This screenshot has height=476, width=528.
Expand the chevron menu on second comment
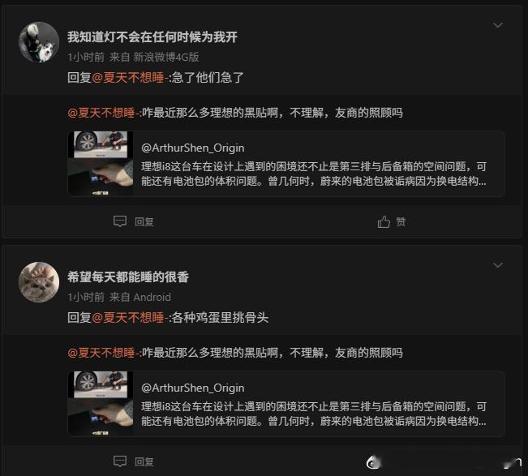pos(498,265)
